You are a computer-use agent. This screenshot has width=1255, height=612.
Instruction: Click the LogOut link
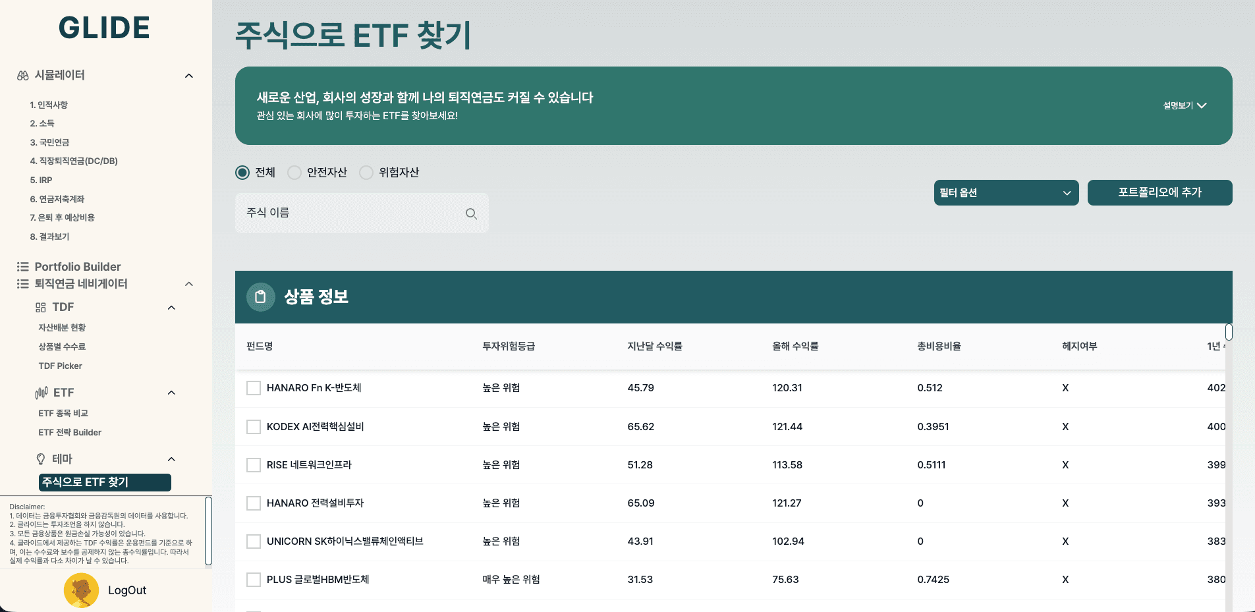click(x=127, y=590)
